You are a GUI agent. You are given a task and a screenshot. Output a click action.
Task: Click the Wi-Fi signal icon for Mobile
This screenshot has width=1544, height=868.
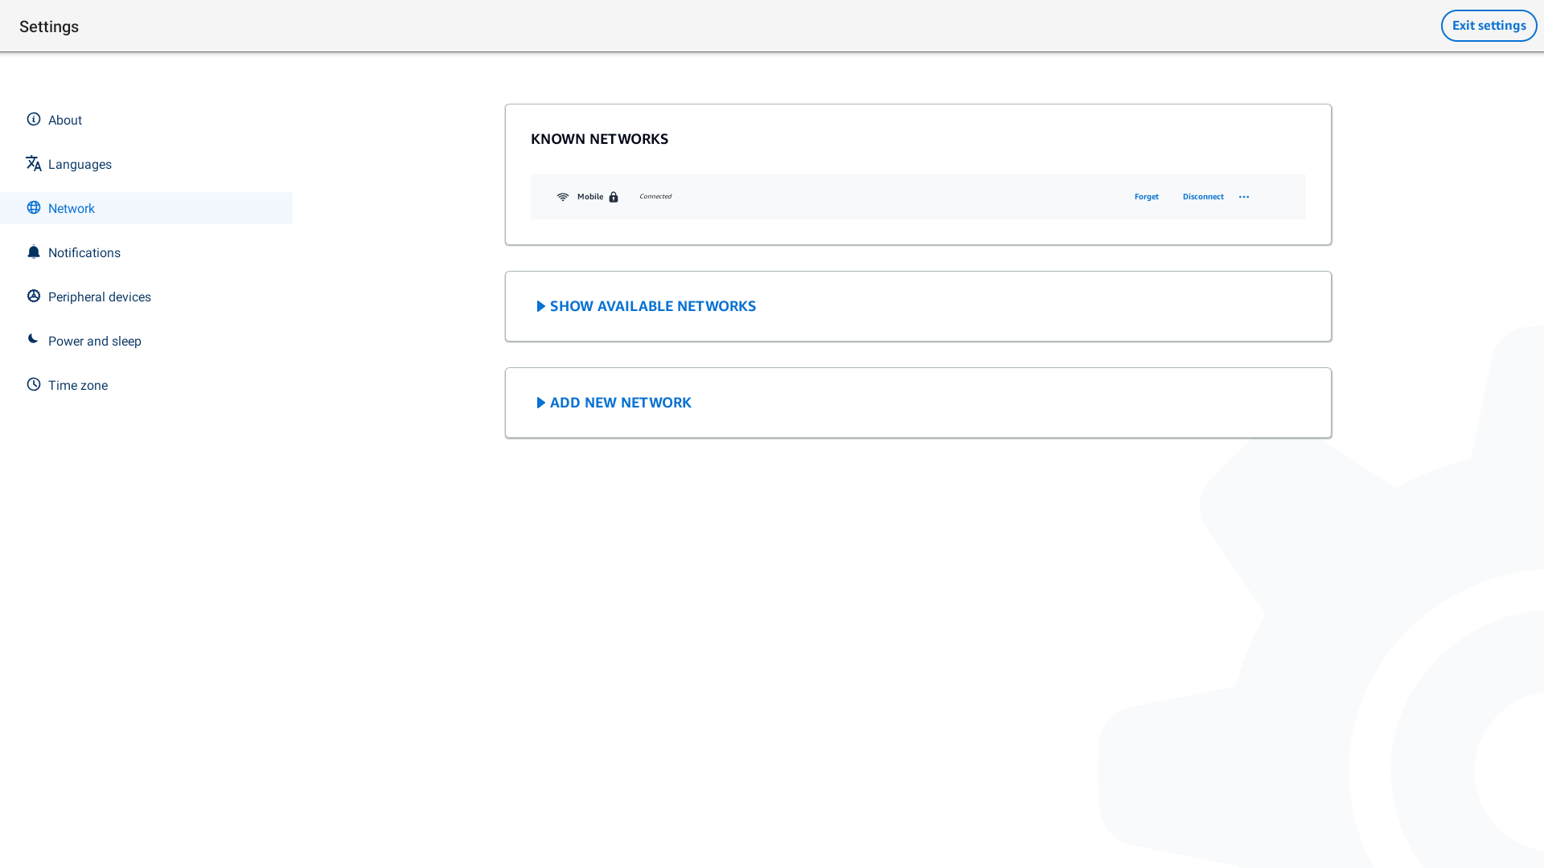click(563, 197)
